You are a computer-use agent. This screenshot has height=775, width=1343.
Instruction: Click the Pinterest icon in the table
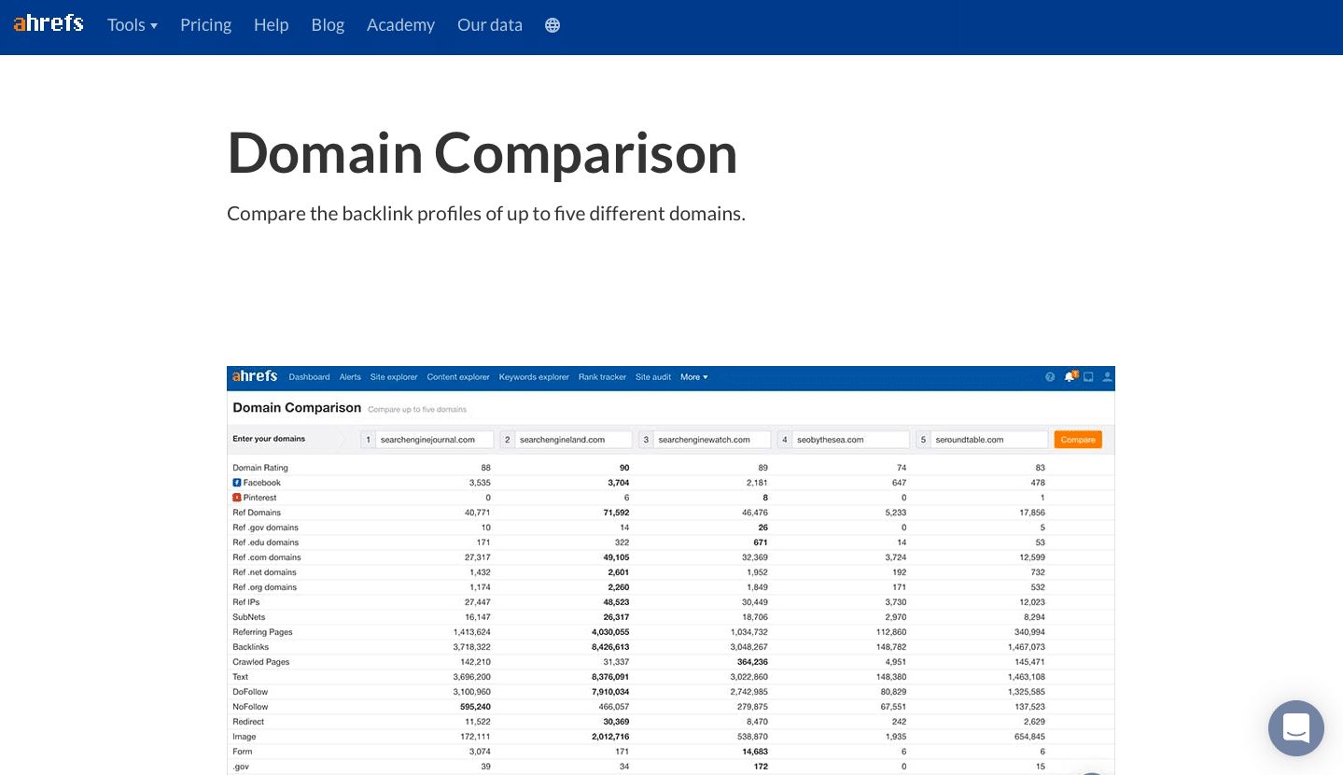point(237,498)
